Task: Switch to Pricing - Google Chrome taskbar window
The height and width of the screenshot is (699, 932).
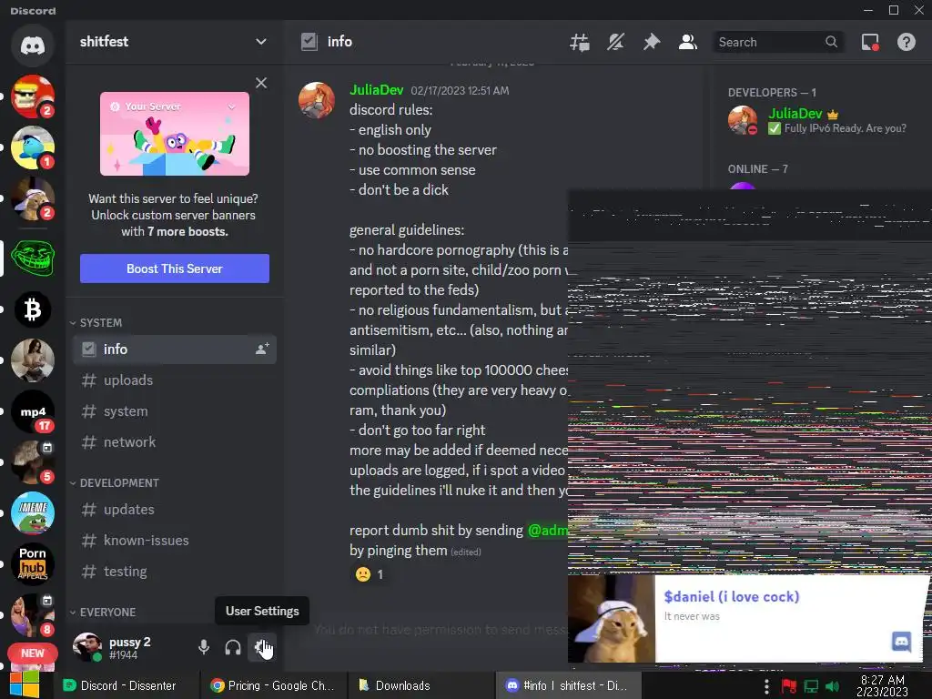Action: [273, 685]
